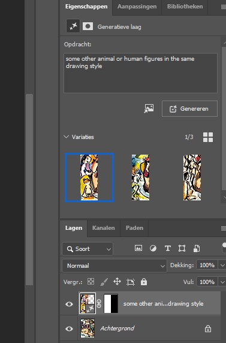Click the generative layer sparkle icon

73,26
